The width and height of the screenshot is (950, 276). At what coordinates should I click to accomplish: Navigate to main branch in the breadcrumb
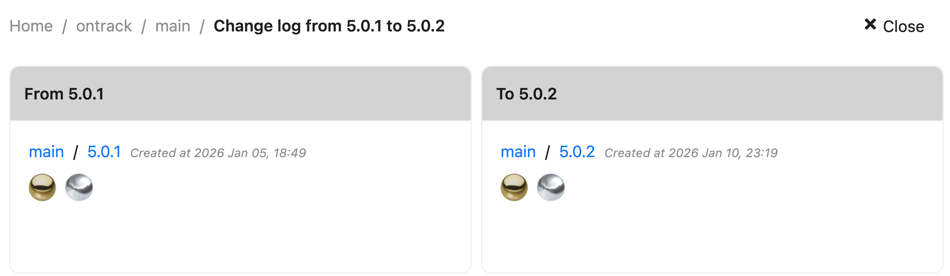pos(173,26)
